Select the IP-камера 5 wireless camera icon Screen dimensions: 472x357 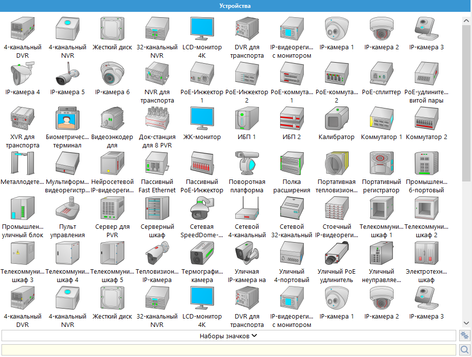pyautogui.click(x=68, y=74)
